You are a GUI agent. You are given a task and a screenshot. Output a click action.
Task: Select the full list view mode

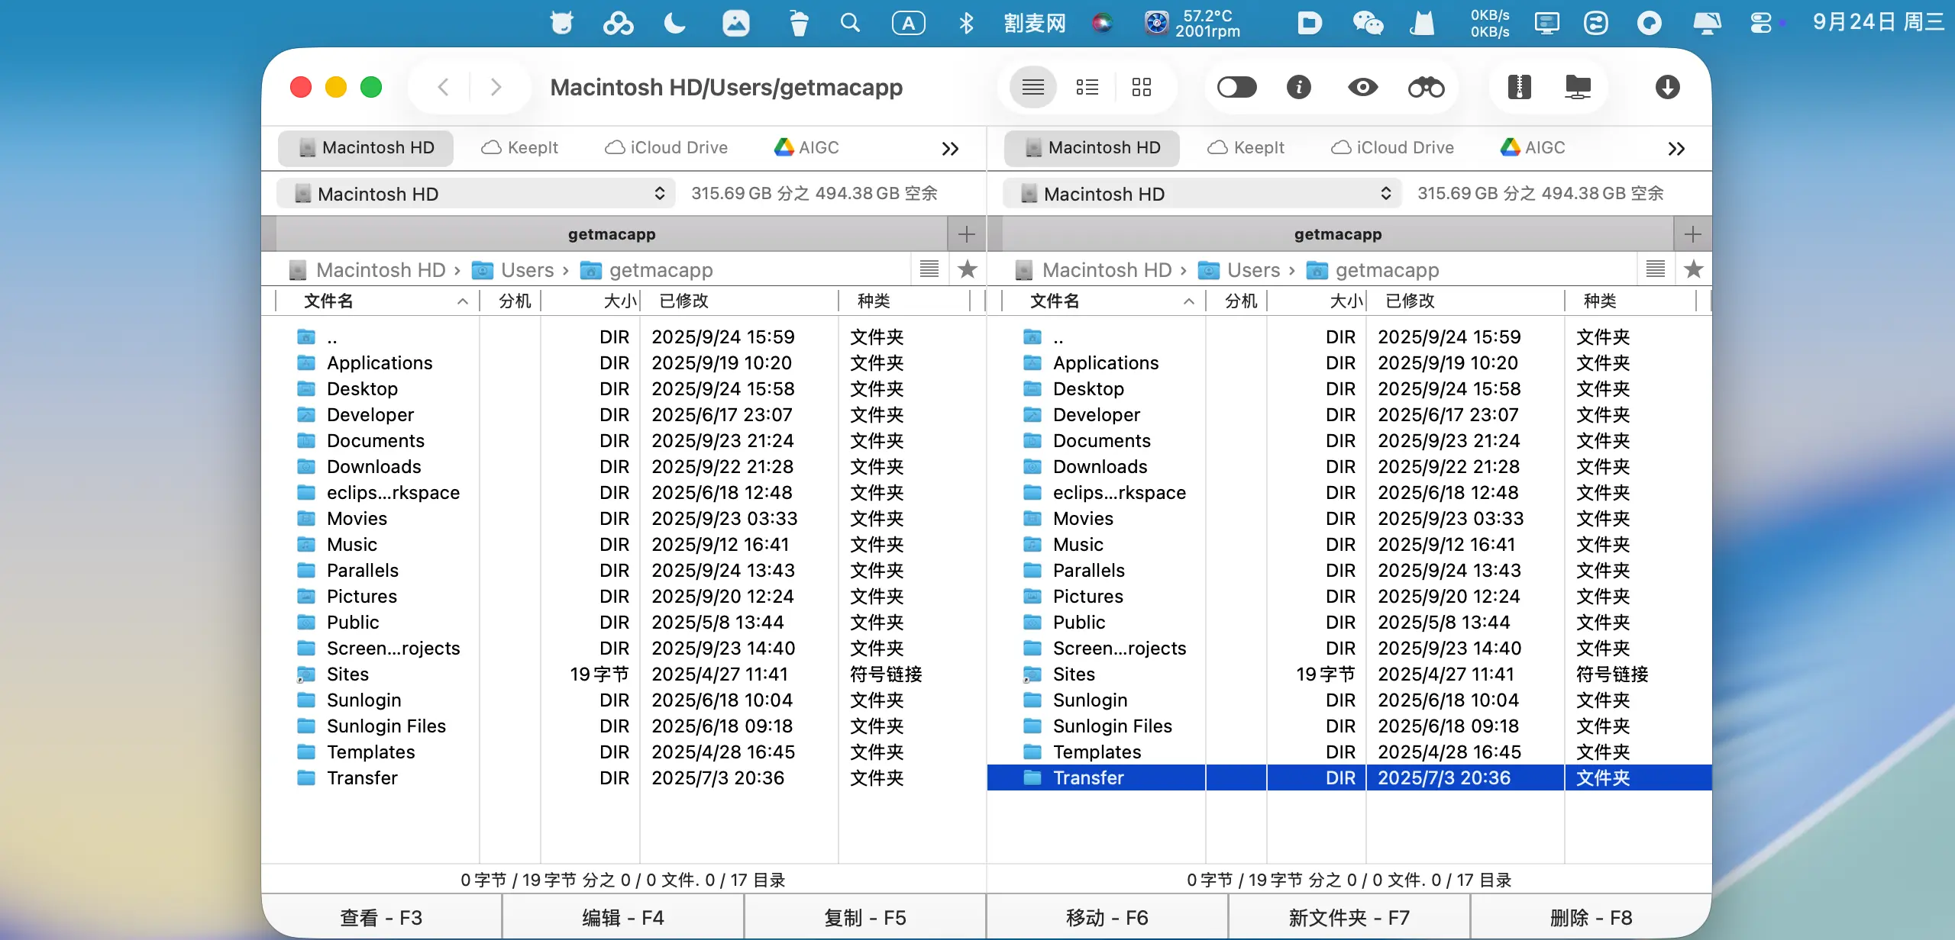click(x=1032, y=87)
